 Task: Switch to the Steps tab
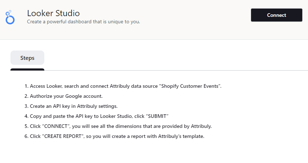27,58
